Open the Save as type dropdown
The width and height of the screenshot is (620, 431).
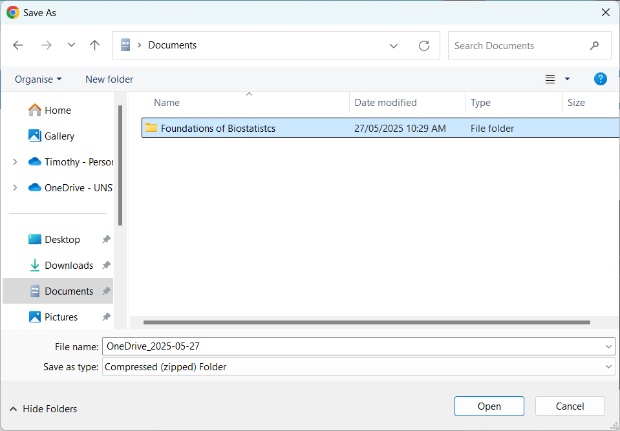pos(359,367)
